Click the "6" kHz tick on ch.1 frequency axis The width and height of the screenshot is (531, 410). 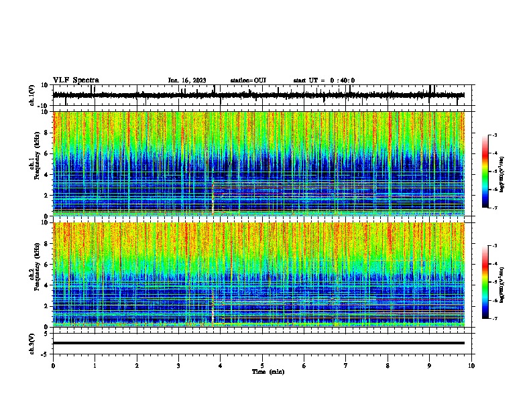pyautogui.click(x=48, y=153)
